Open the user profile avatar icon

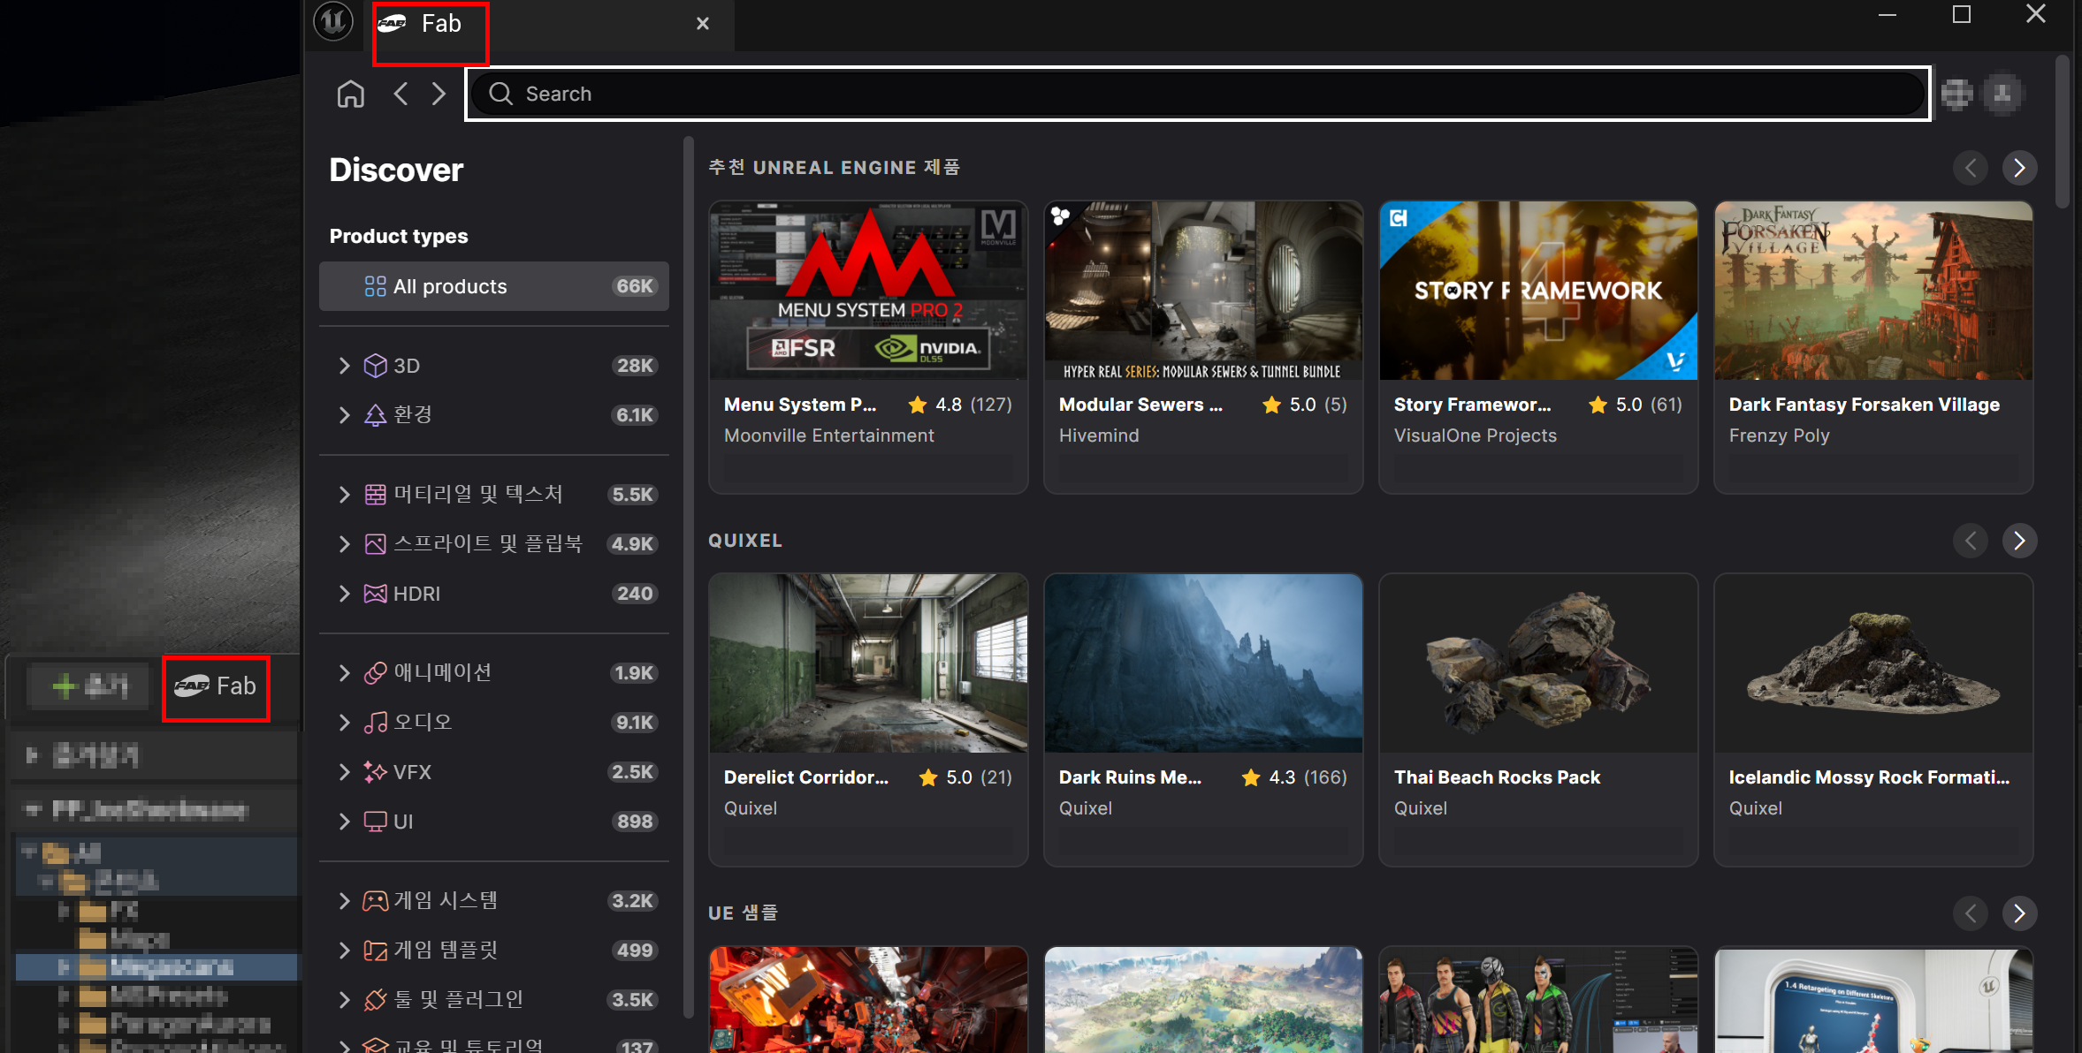click(x=2002, y=94)
